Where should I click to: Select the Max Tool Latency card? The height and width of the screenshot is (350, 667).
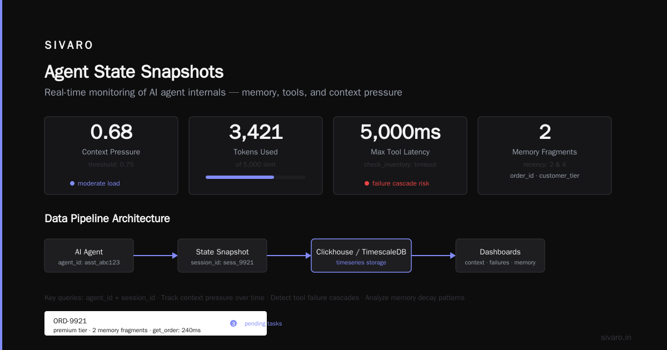point(400,156)
